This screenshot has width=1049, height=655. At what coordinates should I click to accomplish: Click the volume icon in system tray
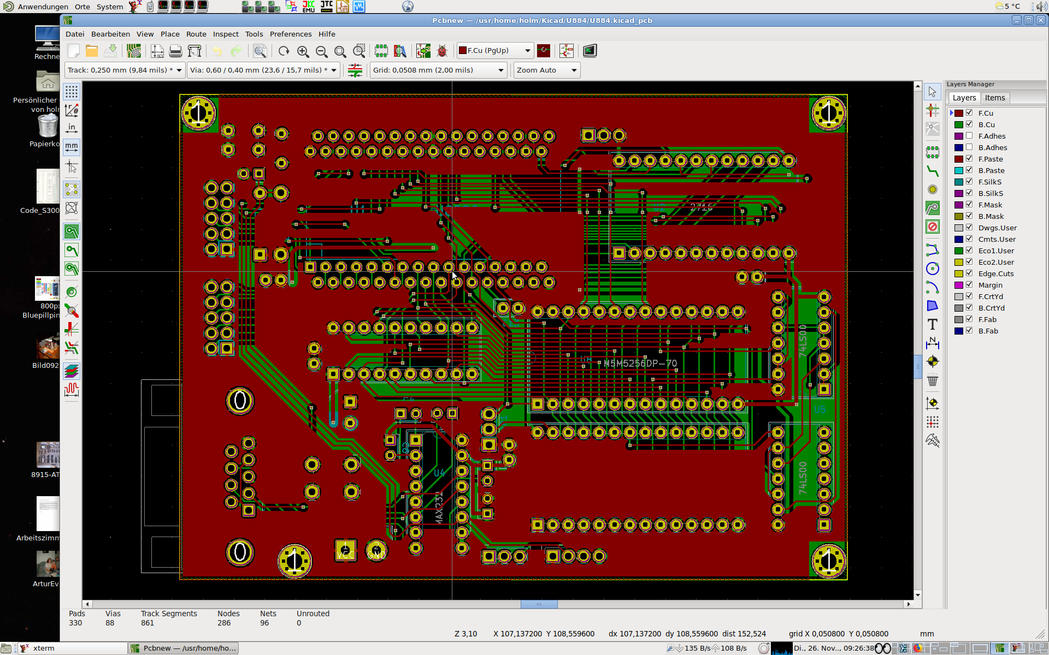point(1040,7)
